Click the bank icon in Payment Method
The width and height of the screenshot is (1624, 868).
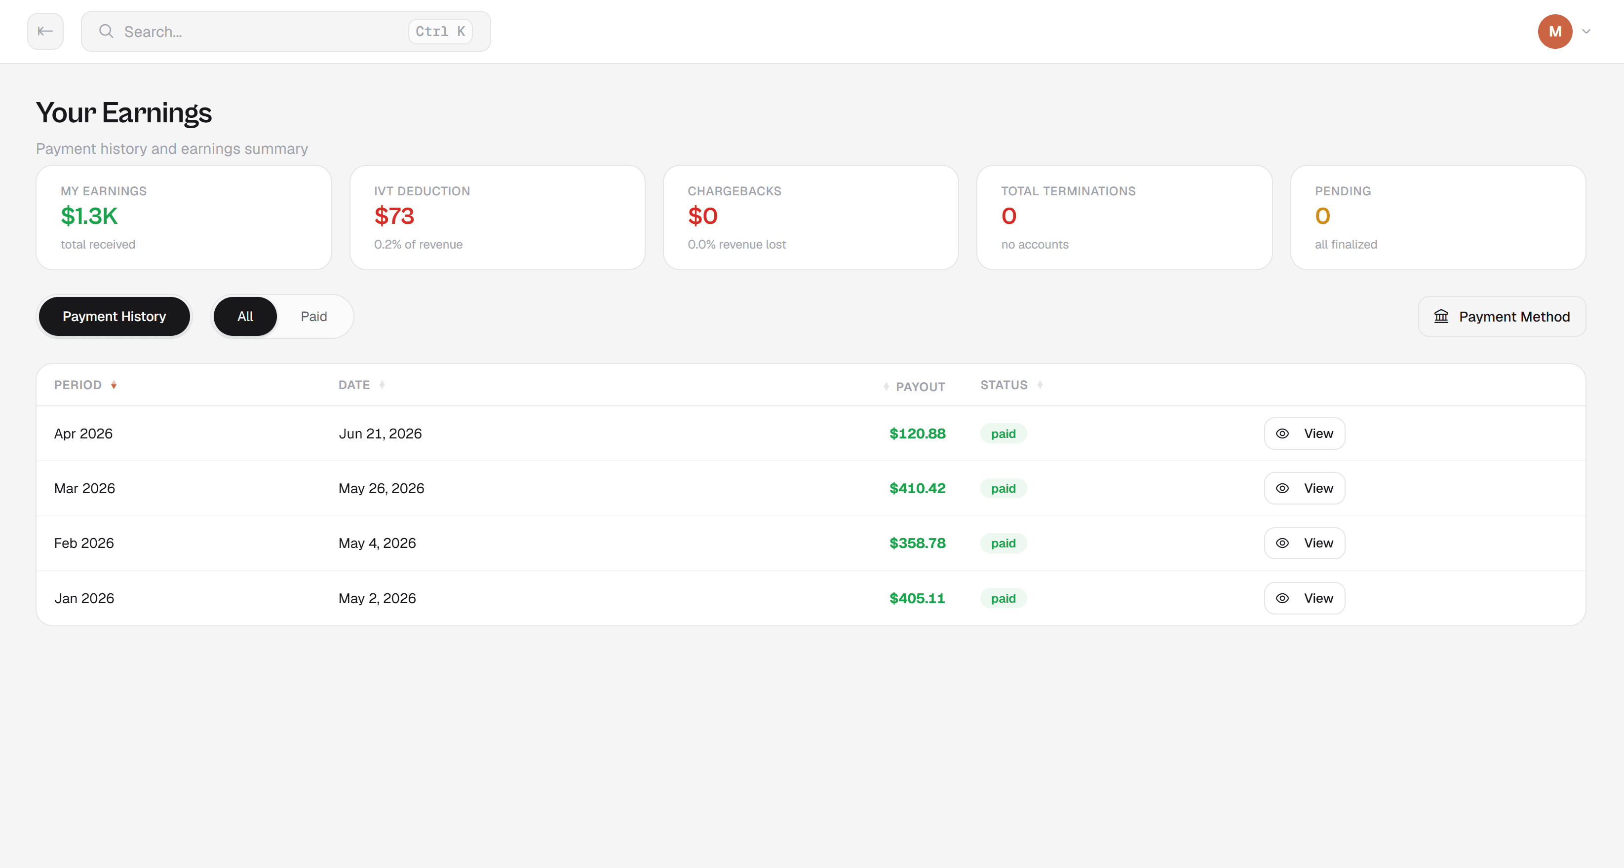click(1441, 316)
